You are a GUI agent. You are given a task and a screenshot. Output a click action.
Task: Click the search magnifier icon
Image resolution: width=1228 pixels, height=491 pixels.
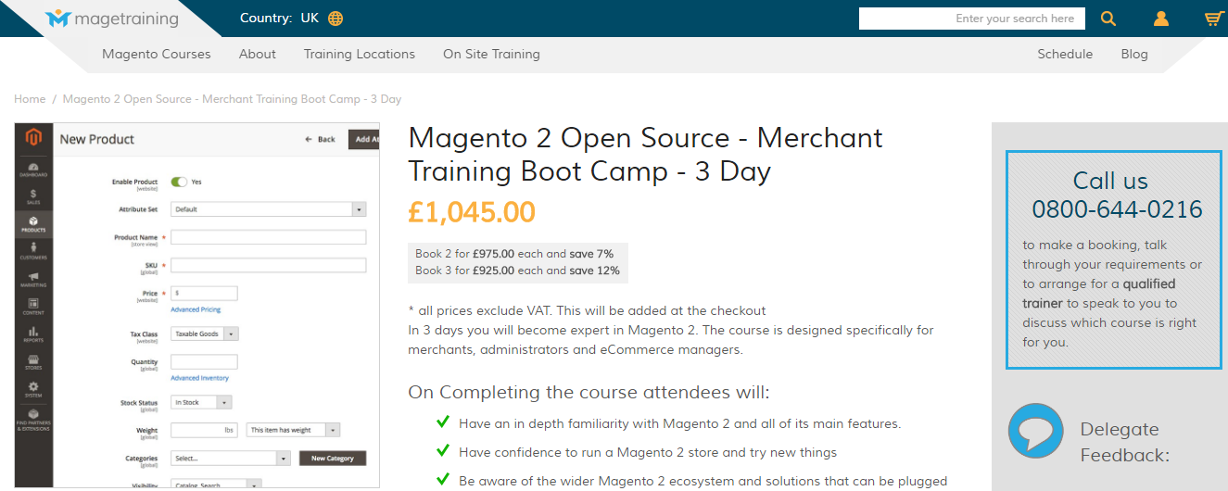tap(1108, 19)
